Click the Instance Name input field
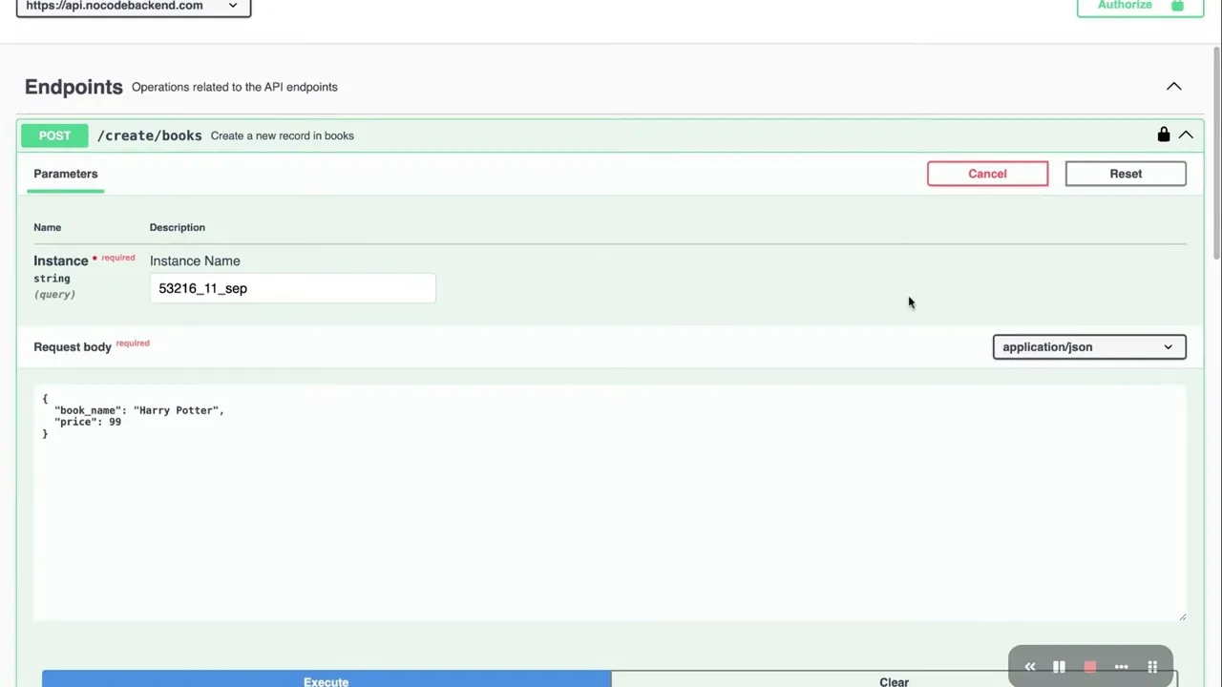1222x687 pixels. [292, 288]
